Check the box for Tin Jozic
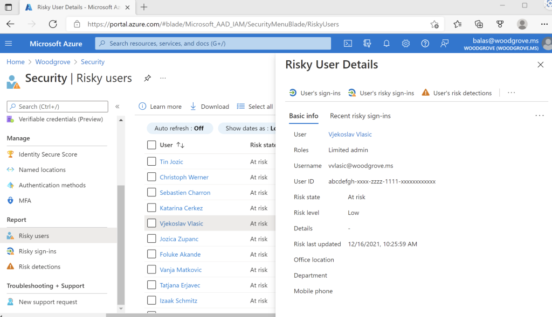552x317 pixels. (151, 161)
